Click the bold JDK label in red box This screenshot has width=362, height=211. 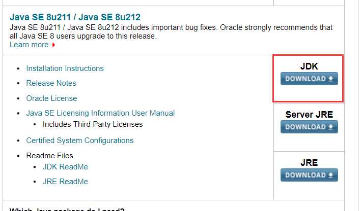pos(309,66)
